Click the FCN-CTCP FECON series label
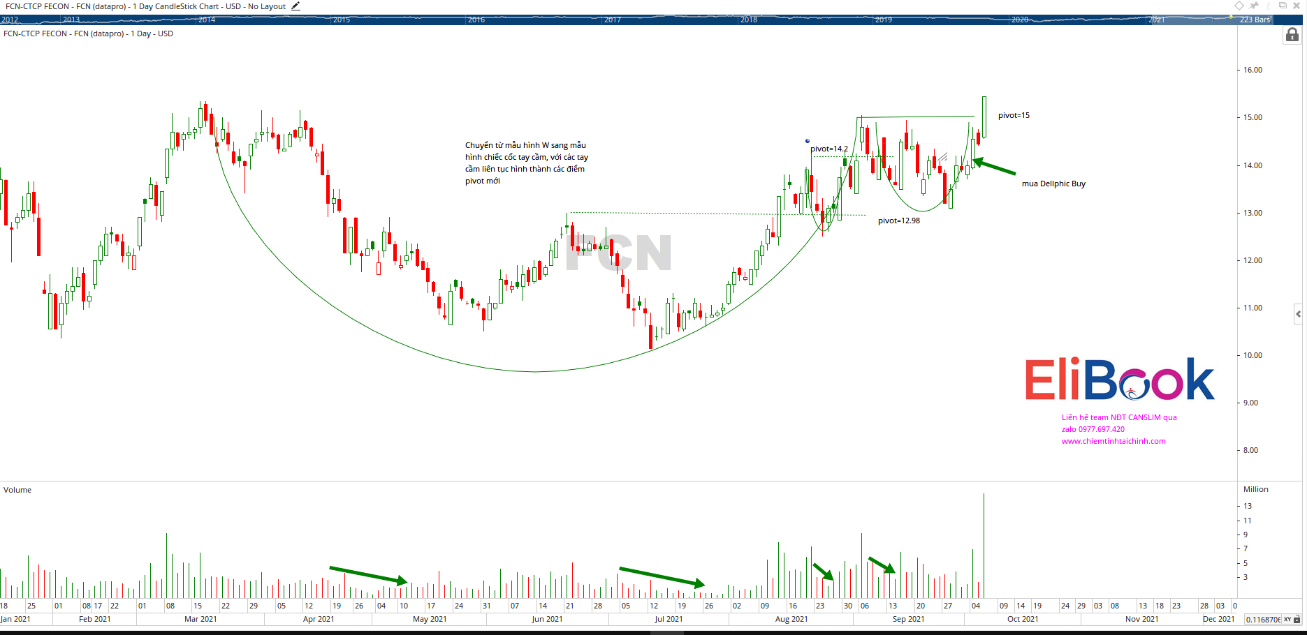 pos(88,33)
